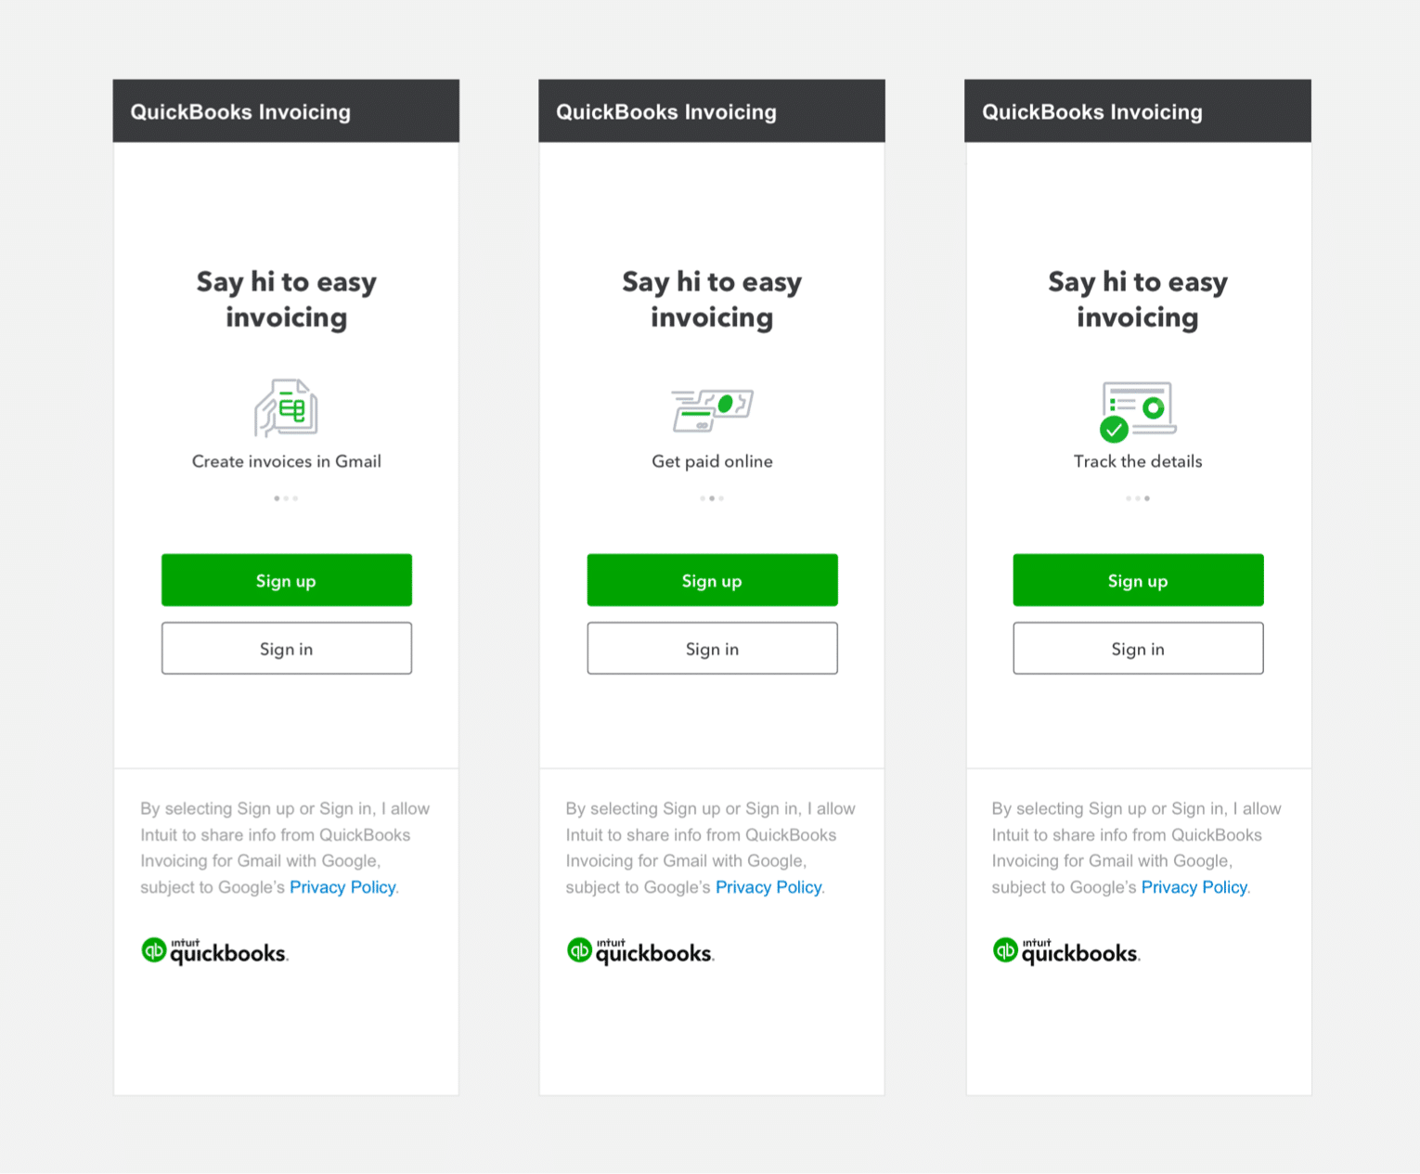Click the Get paid online card icon

(x=712, y=410)
